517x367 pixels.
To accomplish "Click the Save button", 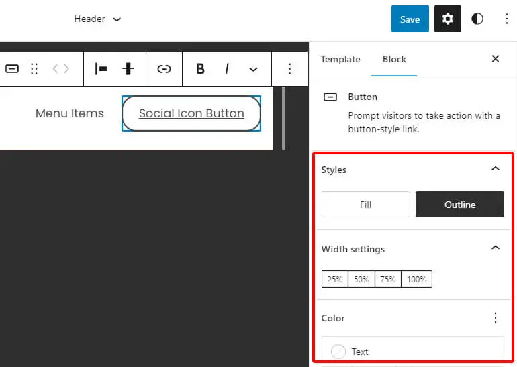I will click(410, 19).
